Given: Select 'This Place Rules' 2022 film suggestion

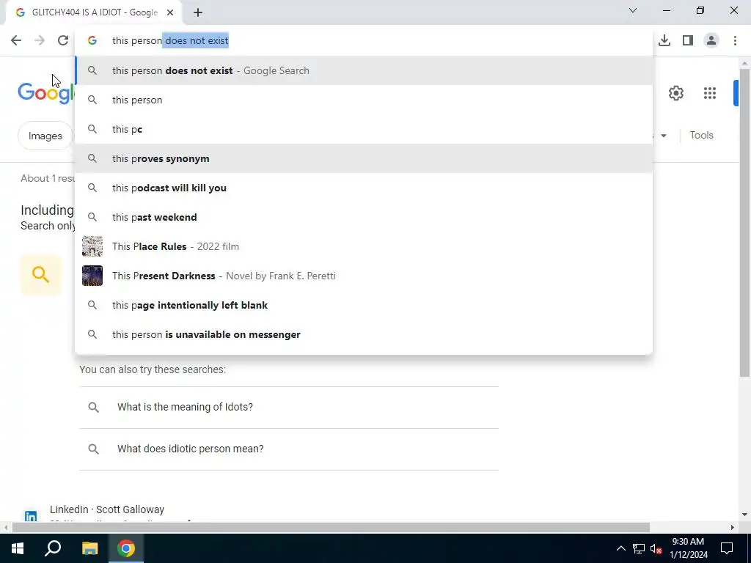Looking at the screenshot, I should (x=364, y=246).
